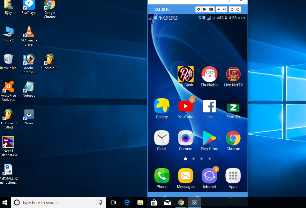Select Google Chrome desktop shortcut
Screen dimensions: 306x208
(x=50, y=9)
